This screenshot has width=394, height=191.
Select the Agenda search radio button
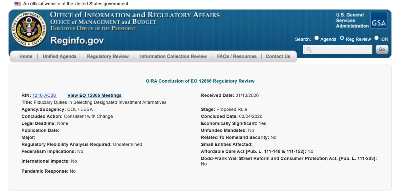pos(317,38)
